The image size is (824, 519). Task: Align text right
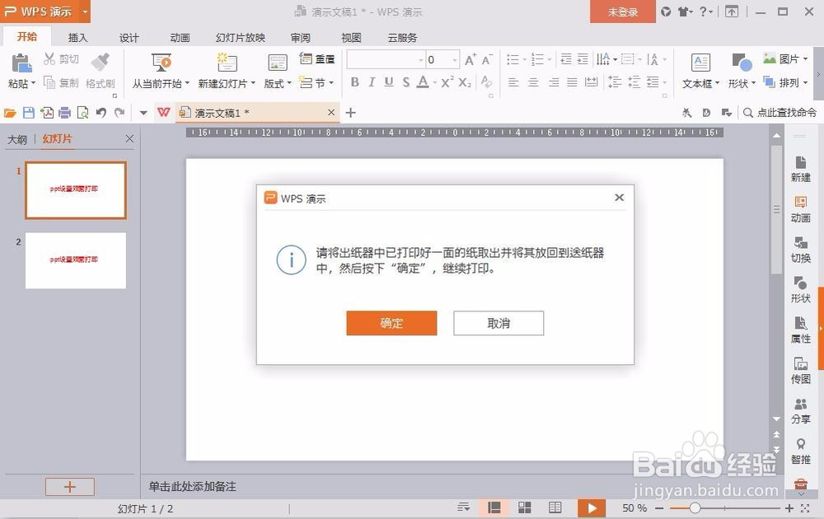coord(554,82)
